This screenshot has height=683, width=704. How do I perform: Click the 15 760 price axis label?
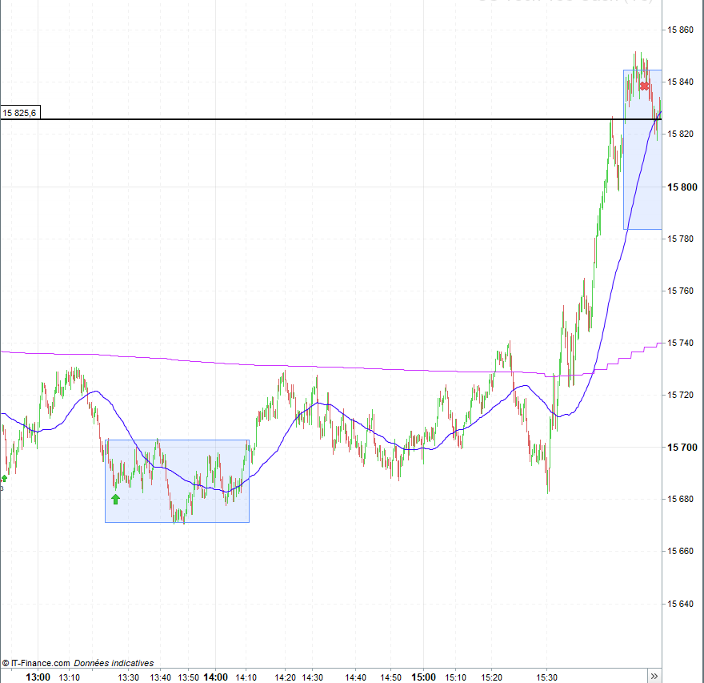point(680,291)
